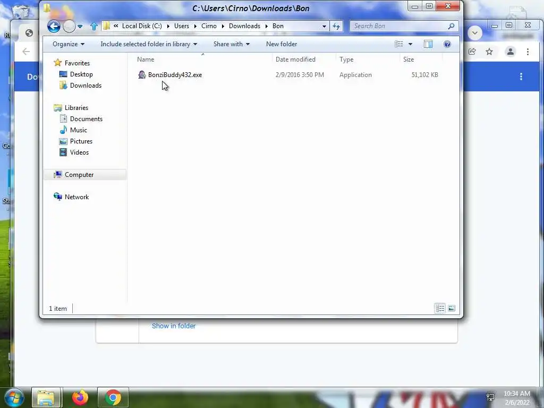Open Downloads page more actions menu
The image size is (544, 408).
[521, 76]
